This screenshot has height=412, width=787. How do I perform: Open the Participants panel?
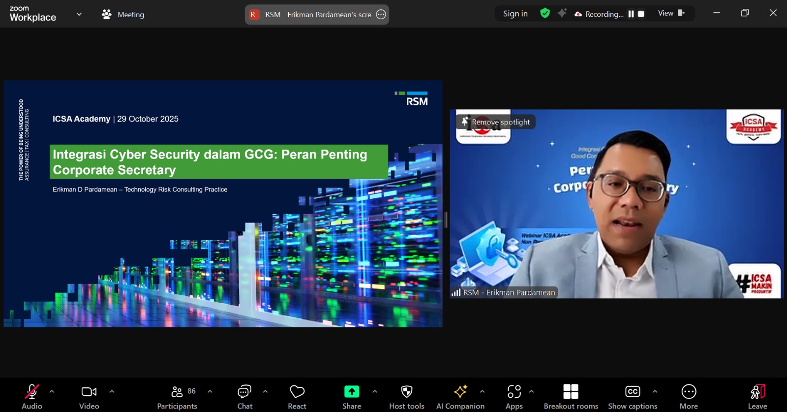(x=177, y=397)
